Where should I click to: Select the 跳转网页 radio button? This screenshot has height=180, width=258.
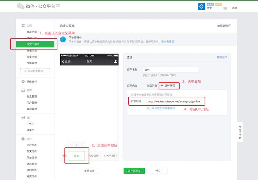[162, 86]
